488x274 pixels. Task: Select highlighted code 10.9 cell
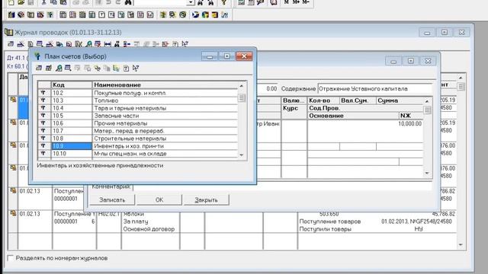72,146
